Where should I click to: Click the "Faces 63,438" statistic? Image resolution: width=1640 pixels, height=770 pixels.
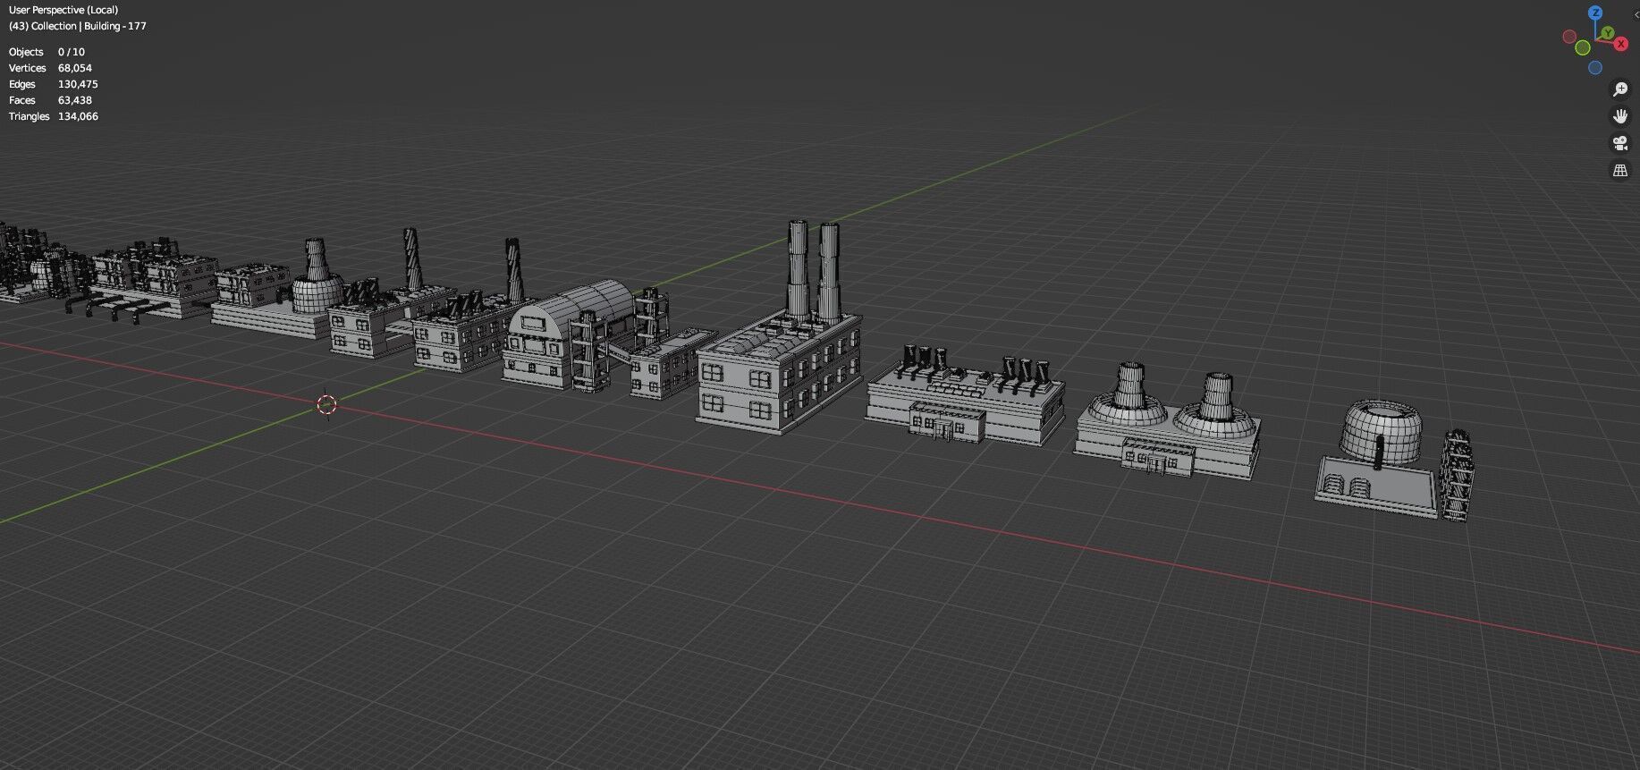(51, 100)
